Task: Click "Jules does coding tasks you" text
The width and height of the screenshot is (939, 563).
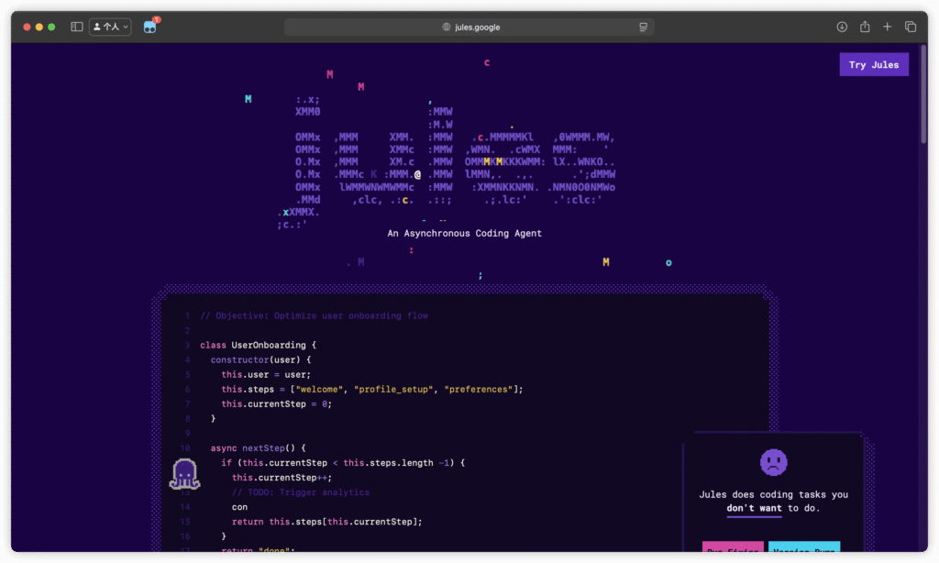Action: (x=774, y=495)
